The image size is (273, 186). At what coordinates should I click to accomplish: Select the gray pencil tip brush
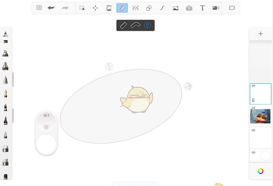point(6,135)
